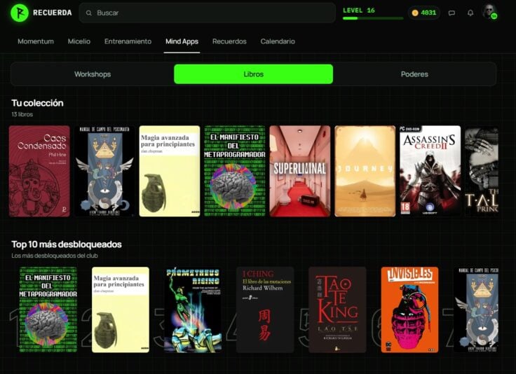
Task: Open the Prometheus Rising book
Action: pos(193,310)
